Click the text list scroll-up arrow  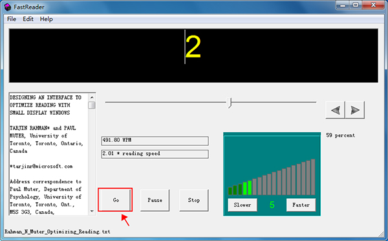coord(92,97)
